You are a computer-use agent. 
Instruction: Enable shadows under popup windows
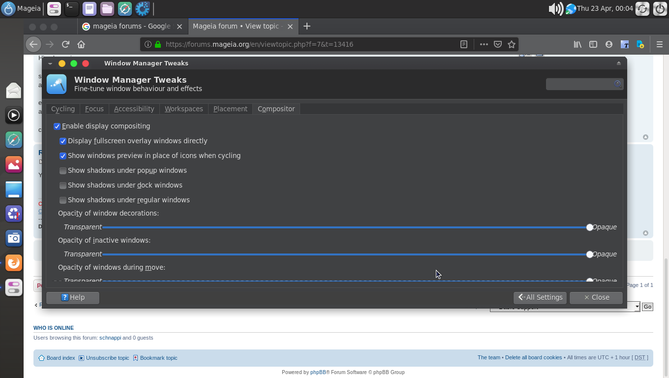(63, 171)
